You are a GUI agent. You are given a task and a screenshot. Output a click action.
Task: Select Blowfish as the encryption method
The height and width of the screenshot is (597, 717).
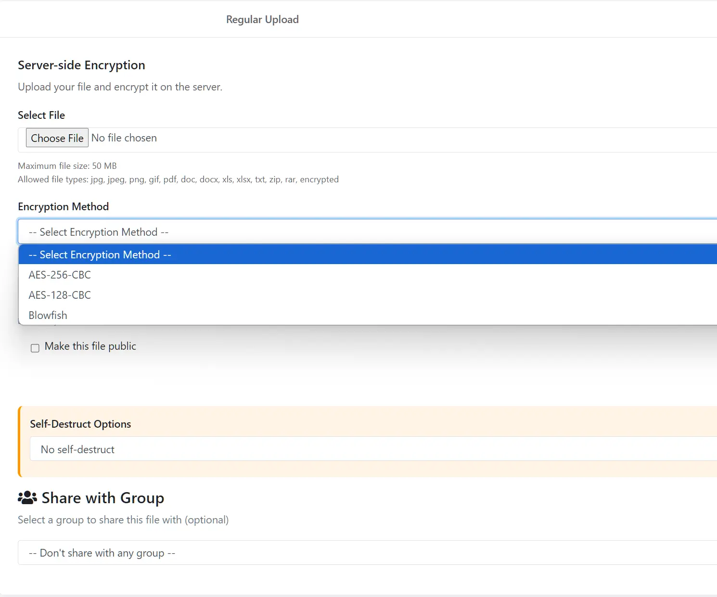point(48,315)
